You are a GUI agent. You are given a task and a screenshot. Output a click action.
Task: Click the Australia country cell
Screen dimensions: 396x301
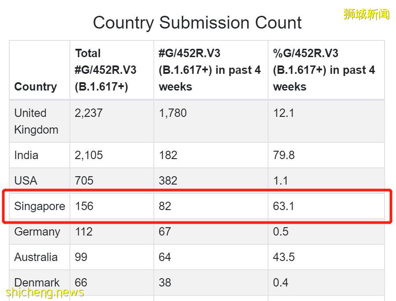point(36,257)
